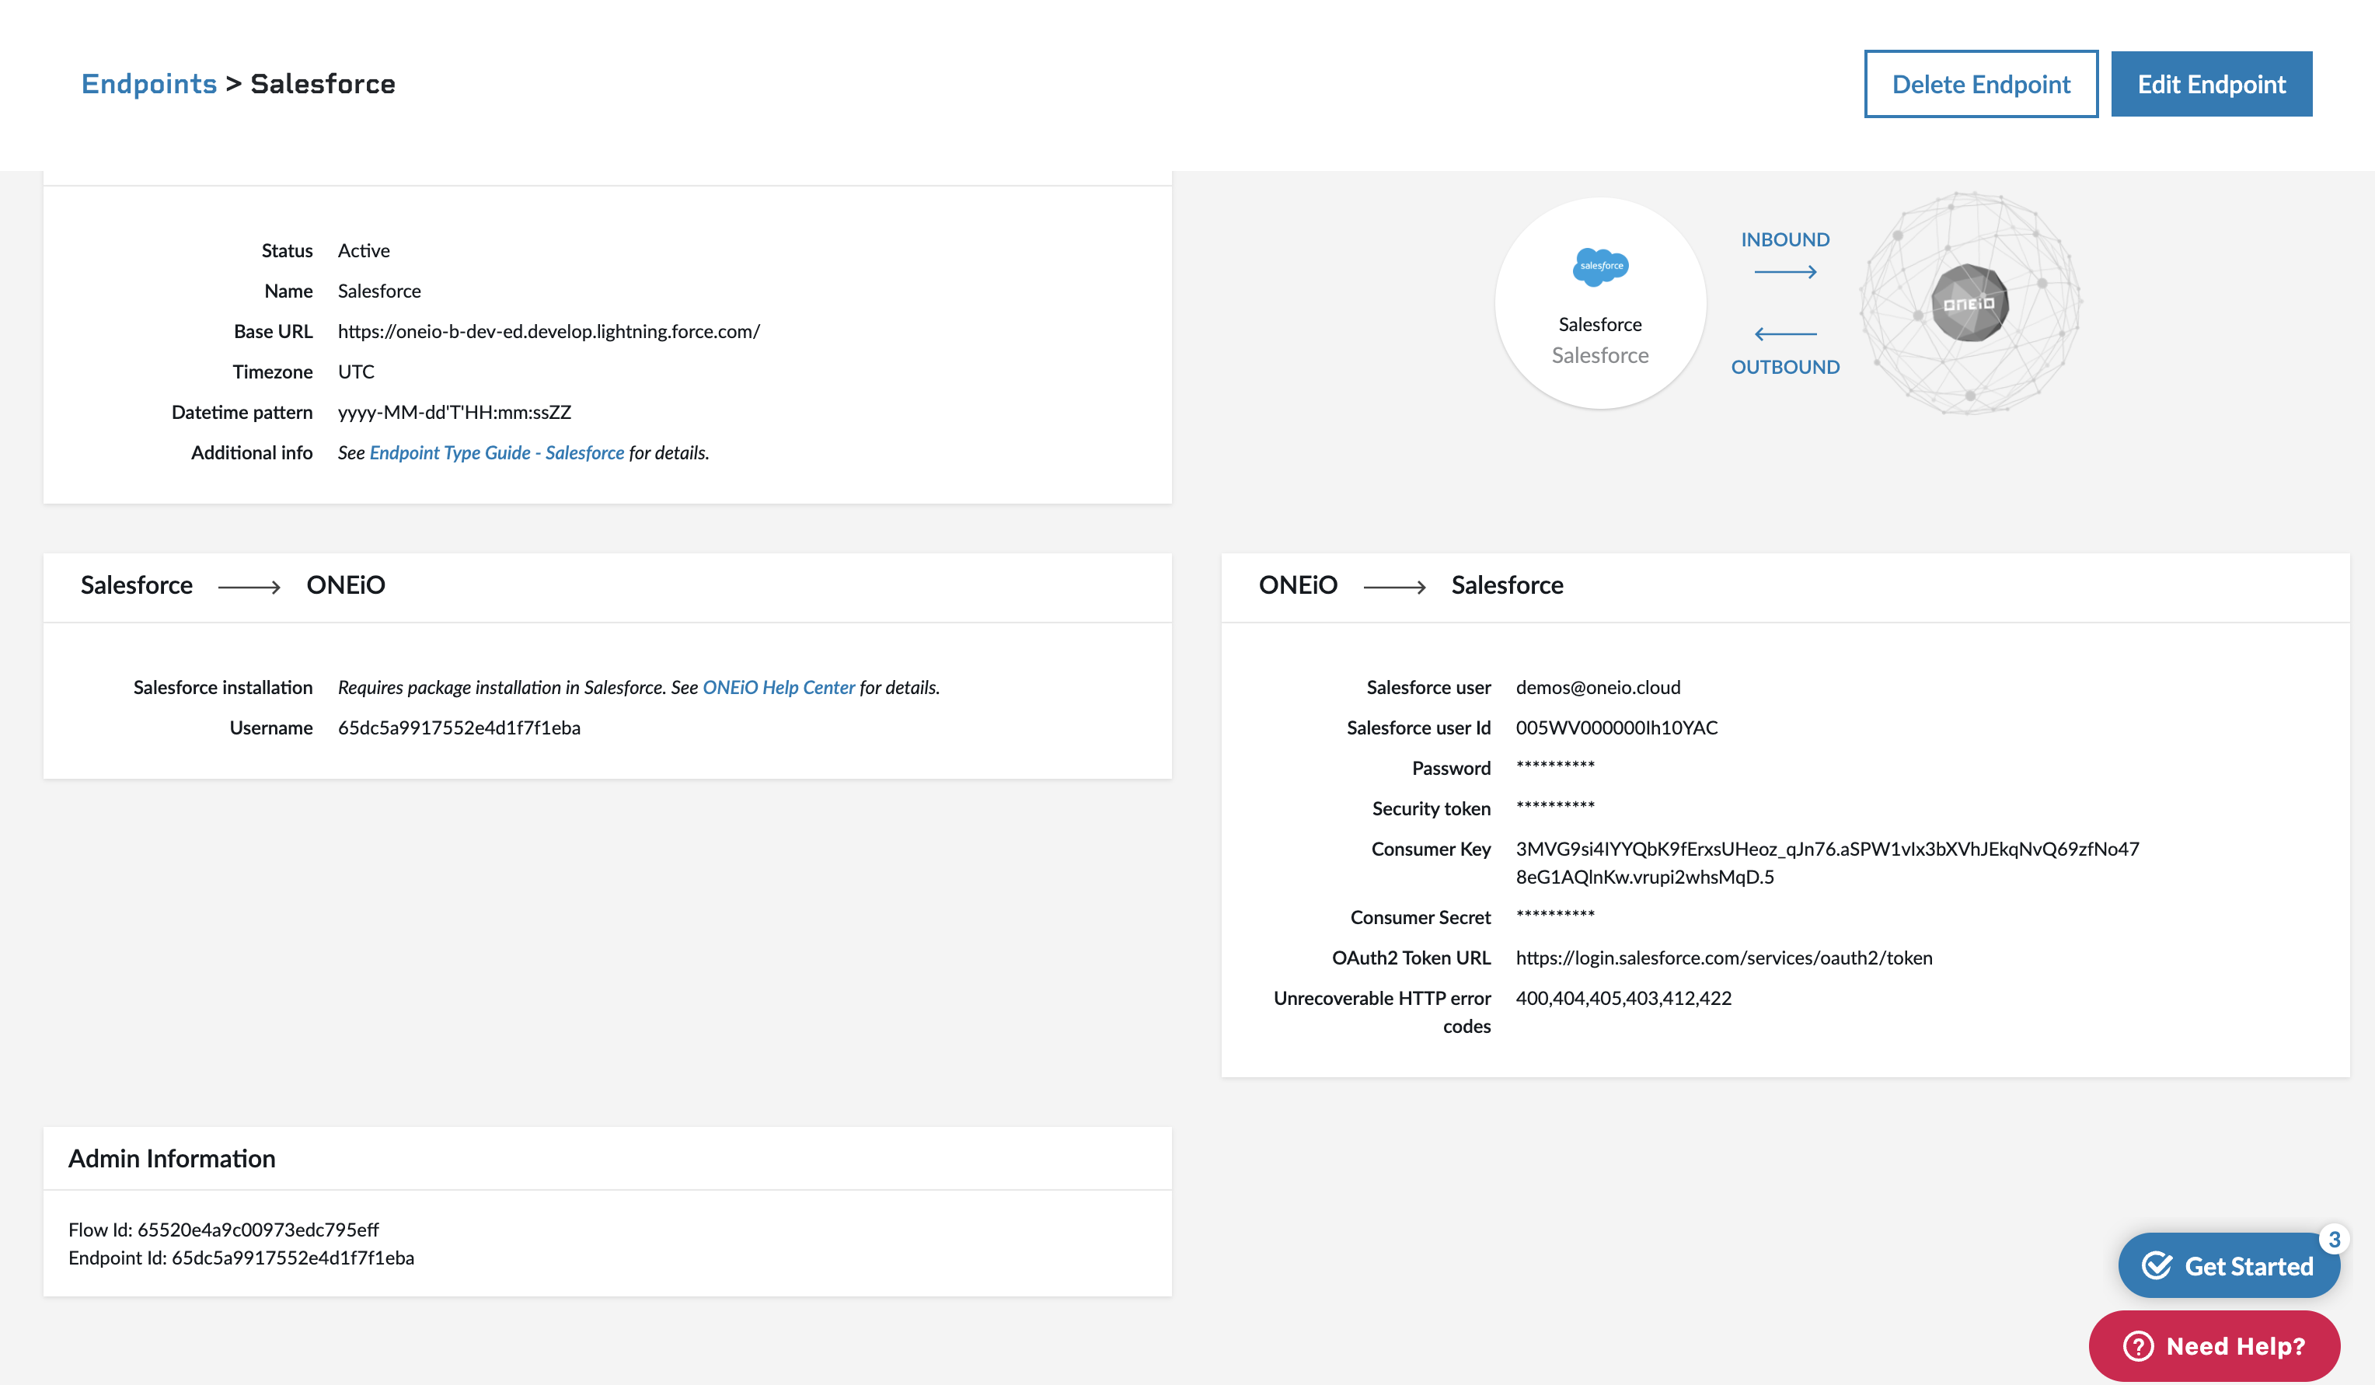Image resolution: width=2375 pixels, height=1385 pixels.
Task: Click the masked Security token value
Action: [1555, 807]
